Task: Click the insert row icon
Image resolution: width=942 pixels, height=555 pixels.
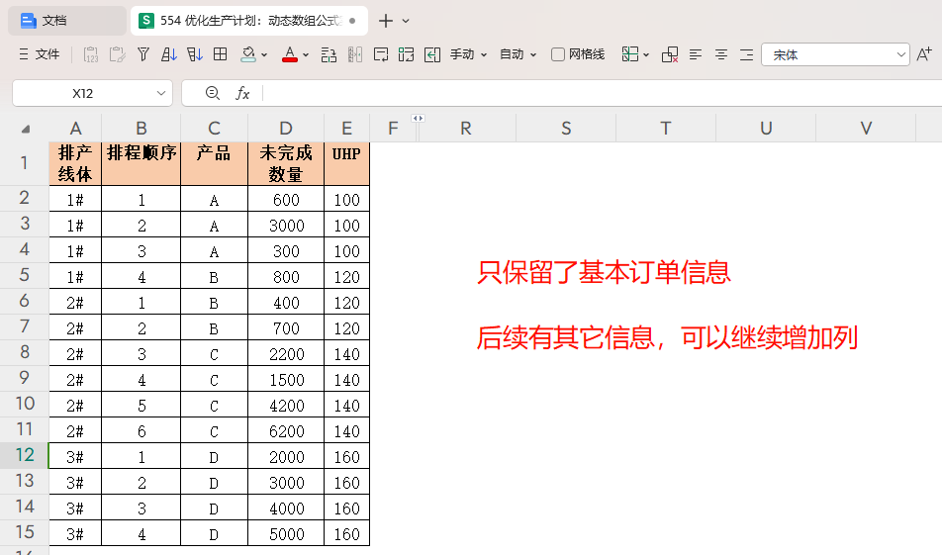Action: pos(329,54)
